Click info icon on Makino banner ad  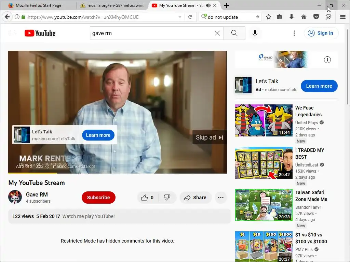327,60
